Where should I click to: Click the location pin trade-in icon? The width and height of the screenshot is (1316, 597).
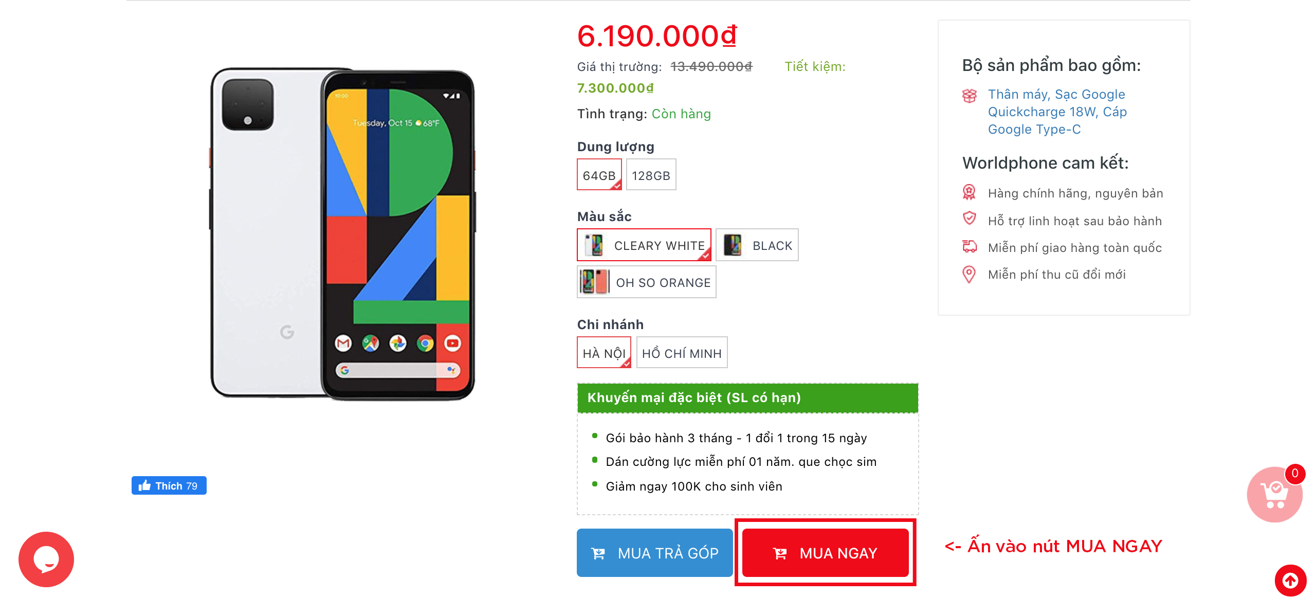[x=968, y=274]
